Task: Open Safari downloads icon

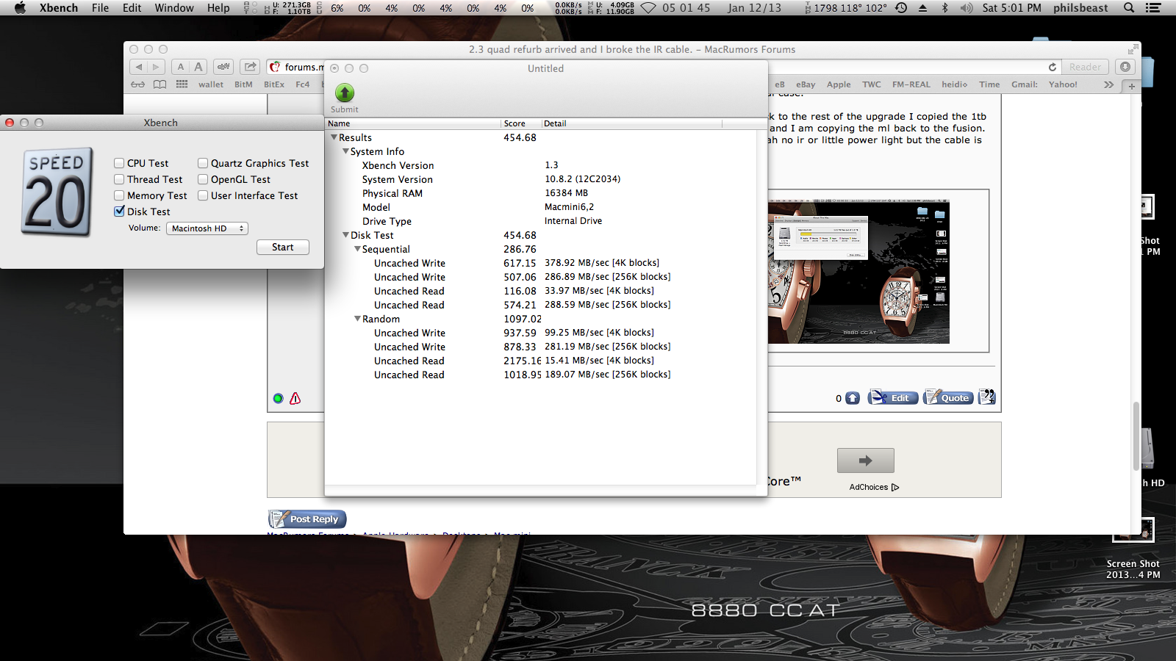Action: pyautogui.click(x=1125, y=67)
